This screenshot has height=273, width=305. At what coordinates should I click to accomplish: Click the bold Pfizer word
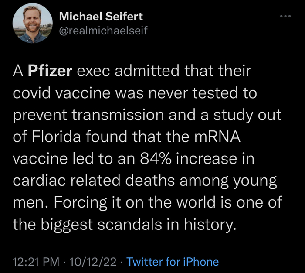50,71
